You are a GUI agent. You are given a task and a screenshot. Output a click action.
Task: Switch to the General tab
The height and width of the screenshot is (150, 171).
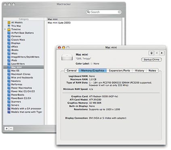click(72, 71)
